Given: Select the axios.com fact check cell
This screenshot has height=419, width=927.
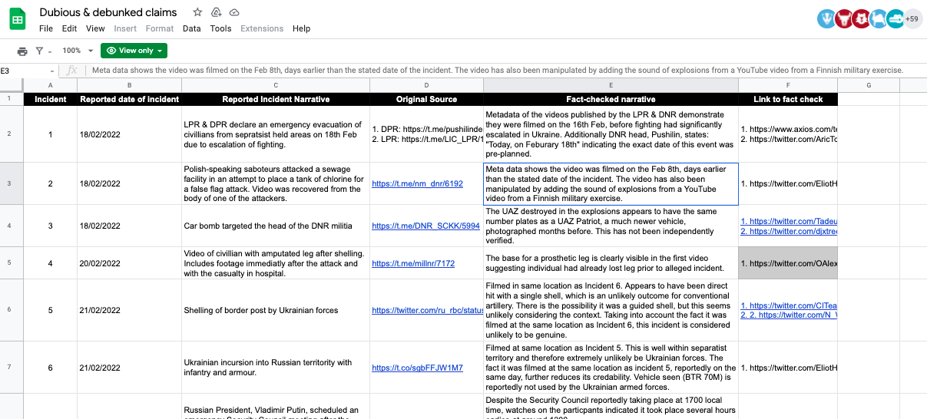Looking at the screenshot, I should (788, 134).
